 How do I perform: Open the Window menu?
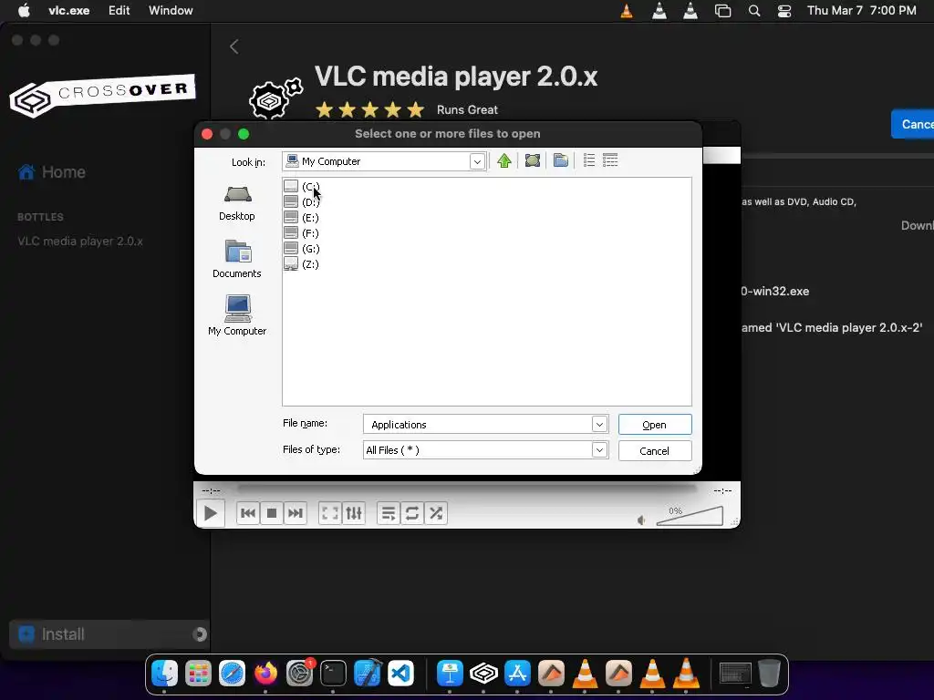(171, 10)
